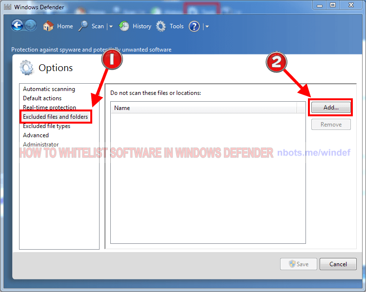This screenshot has height=292, width=366.
Task: Click the Name column header
Action: click(x=203, y=108)
